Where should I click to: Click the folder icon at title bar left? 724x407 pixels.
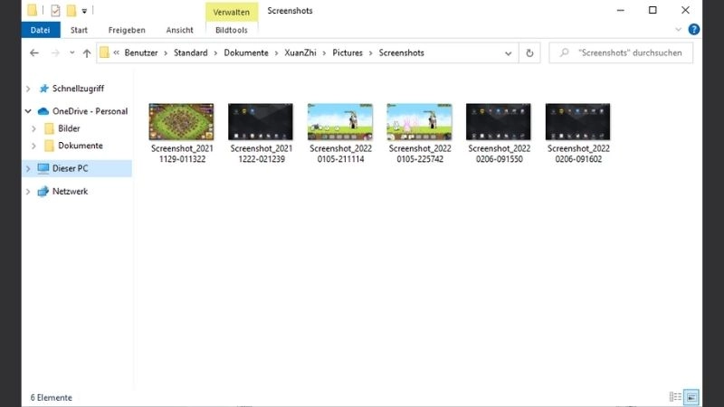click(x=32, y=10)
